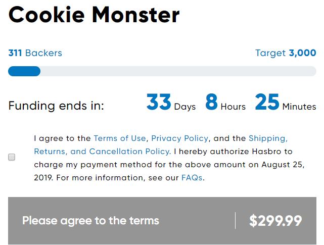Click the 311 Backers count

coord(35,53)
